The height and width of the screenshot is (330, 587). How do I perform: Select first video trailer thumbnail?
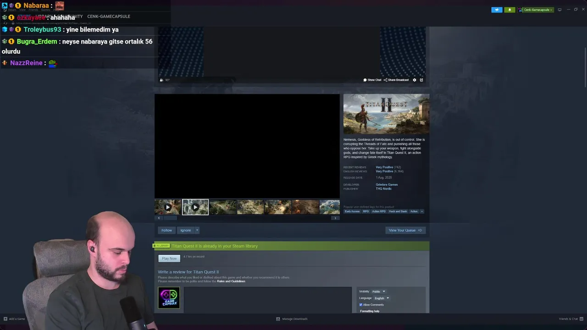(x=168, y=207)
